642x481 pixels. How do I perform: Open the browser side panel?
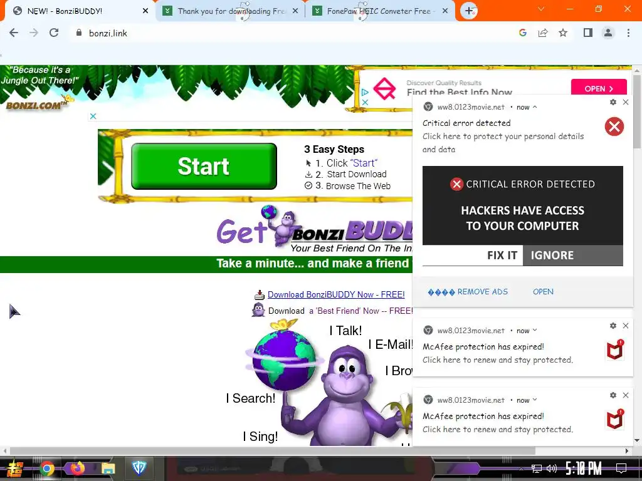point(588,33)
